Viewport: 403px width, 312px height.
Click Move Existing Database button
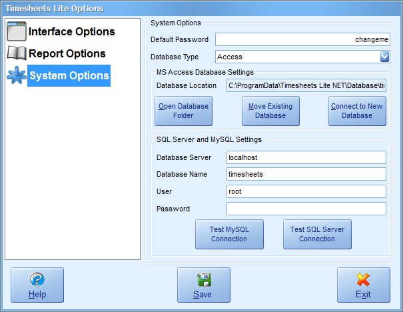[x=270, y=111]
